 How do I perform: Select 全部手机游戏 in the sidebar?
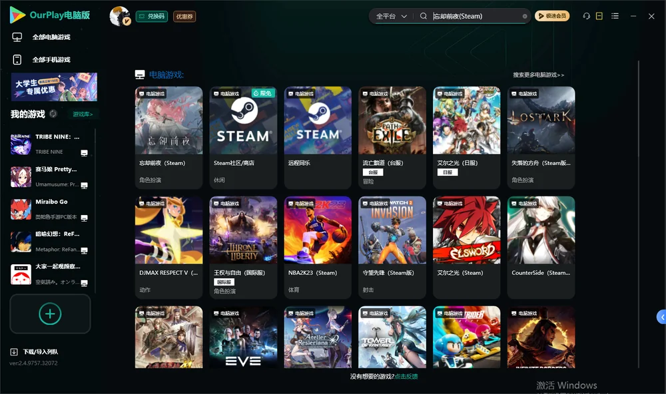(x=51, y=60)
